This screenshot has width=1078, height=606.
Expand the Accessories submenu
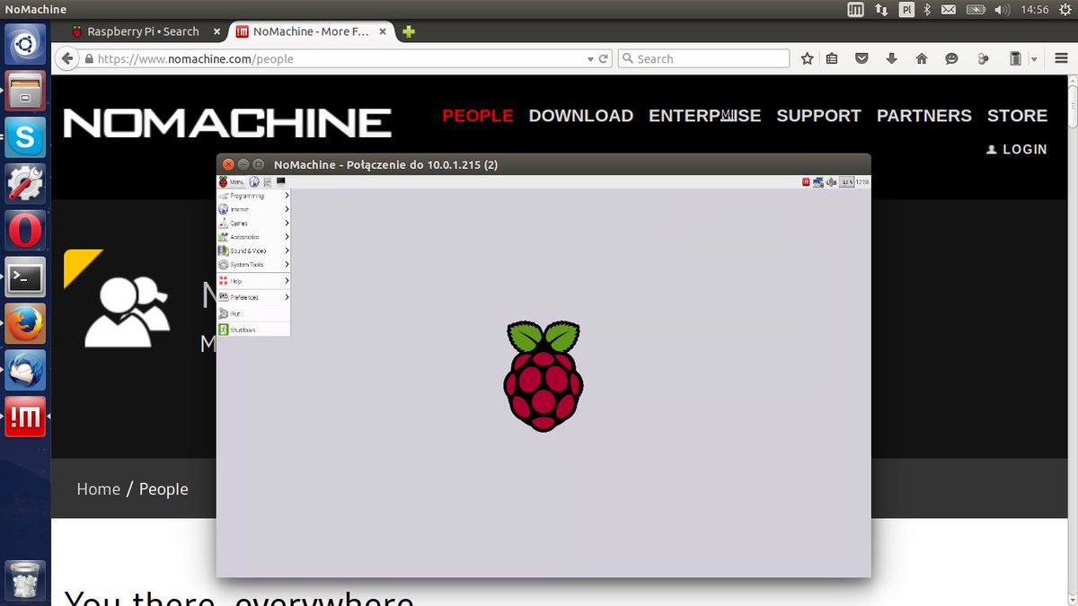pos(254,237)
